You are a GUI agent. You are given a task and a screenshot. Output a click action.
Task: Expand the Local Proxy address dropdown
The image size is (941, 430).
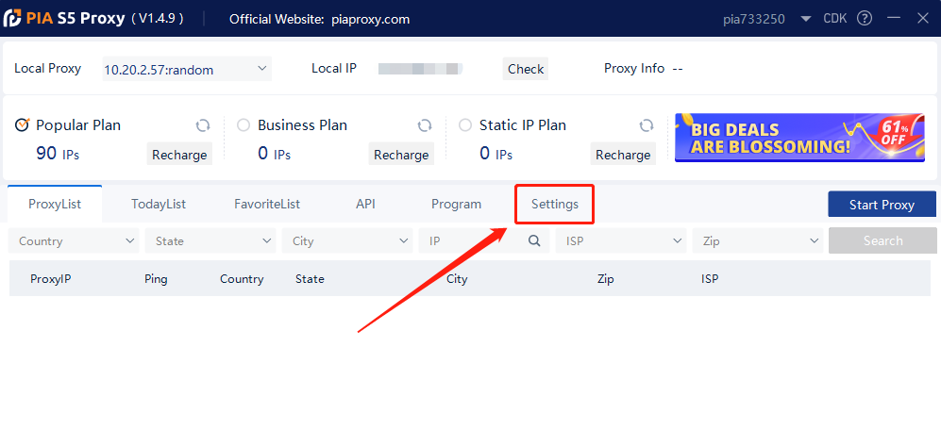point(187,69)
